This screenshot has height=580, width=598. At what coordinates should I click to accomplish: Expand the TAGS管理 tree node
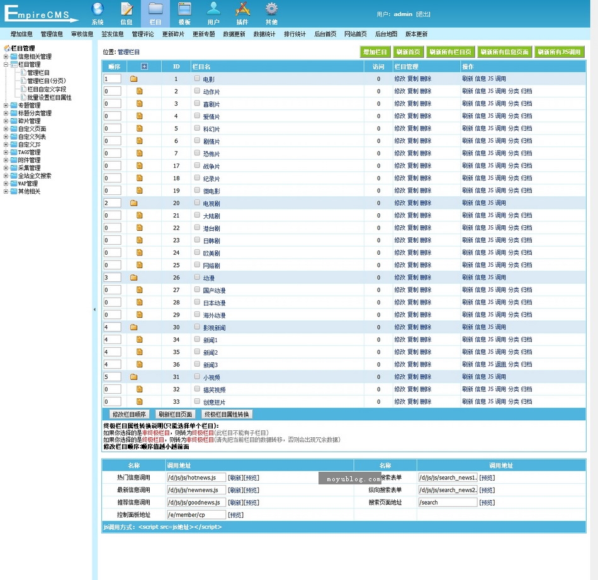[6, 152]
